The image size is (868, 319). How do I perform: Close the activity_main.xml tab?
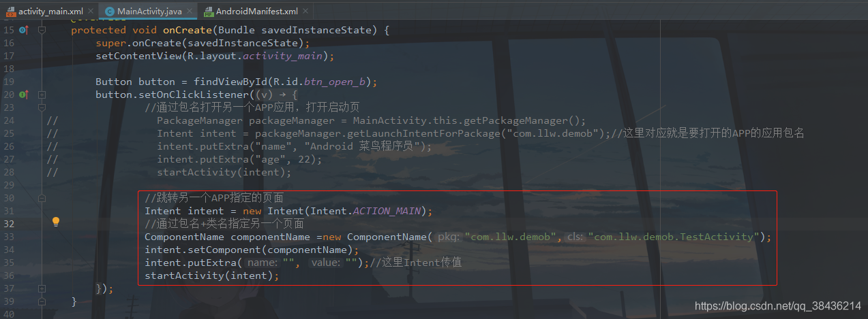(x=89, y=12)
